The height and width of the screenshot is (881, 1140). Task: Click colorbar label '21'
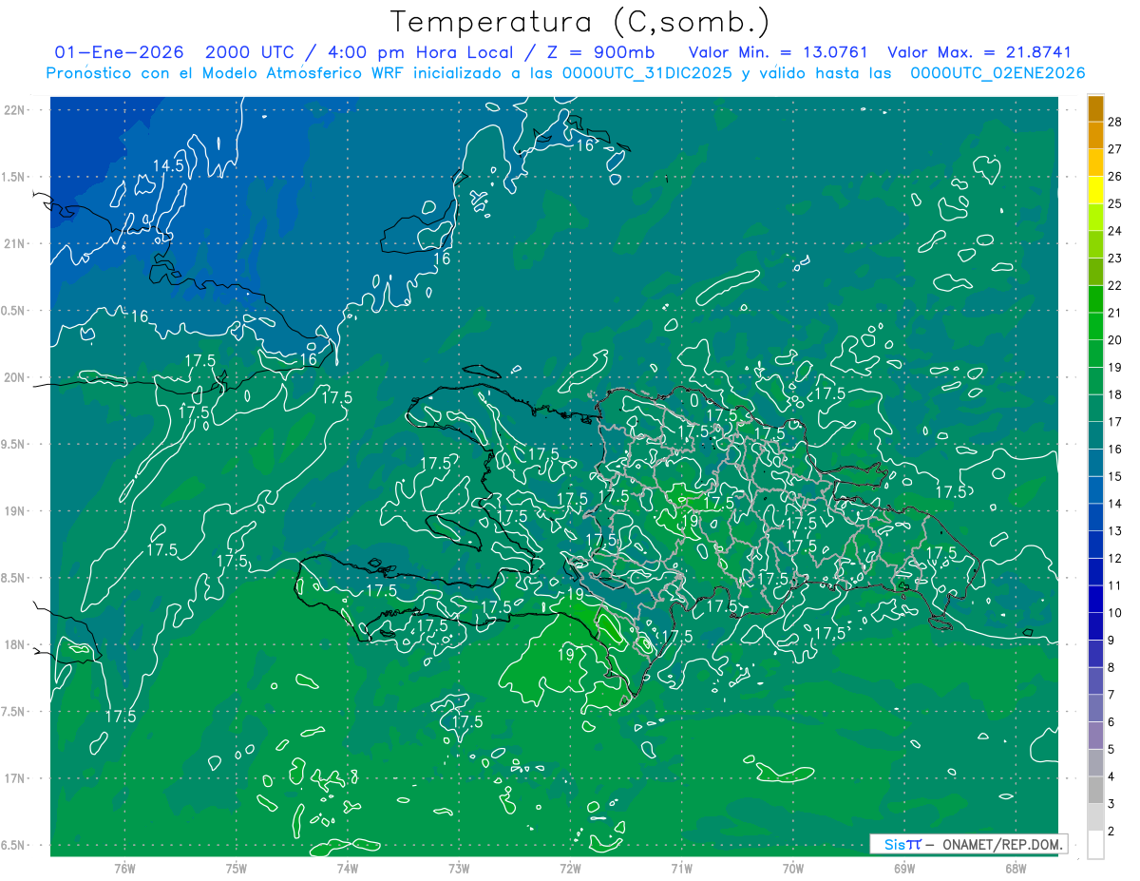(1115, 313)
